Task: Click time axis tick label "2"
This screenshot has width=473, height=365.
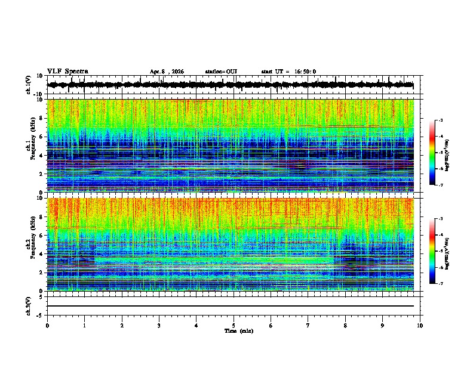Action: click(122, 326)
